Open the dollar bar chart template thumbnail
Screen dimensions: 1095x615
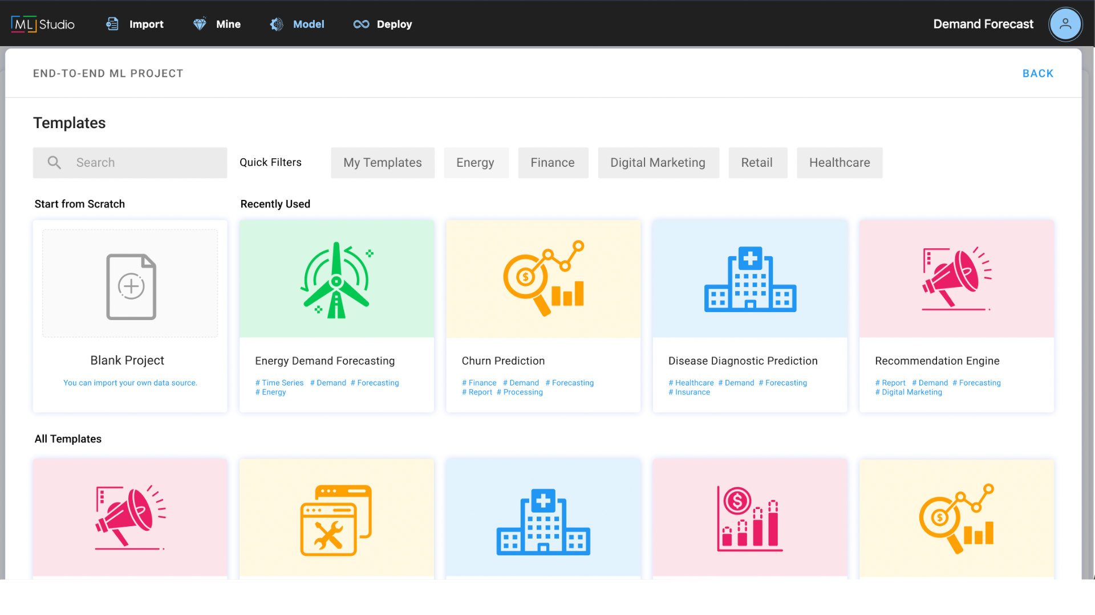pos(749,519)
